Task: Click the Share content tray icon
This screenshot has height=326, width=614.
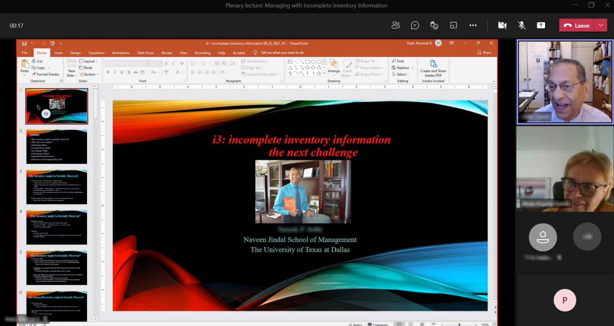Action: coord(541,25)
